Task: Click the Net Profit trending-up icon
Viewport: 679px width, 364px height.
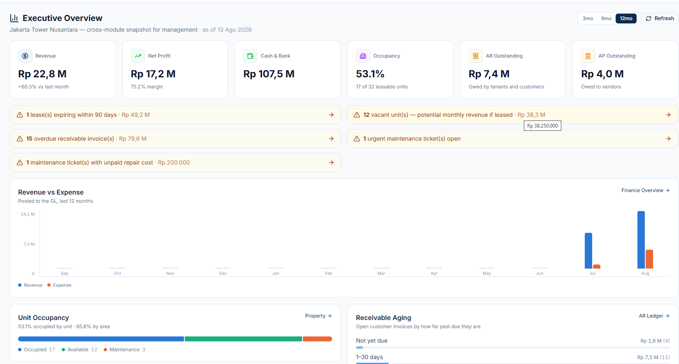Action: click(138, 56)
